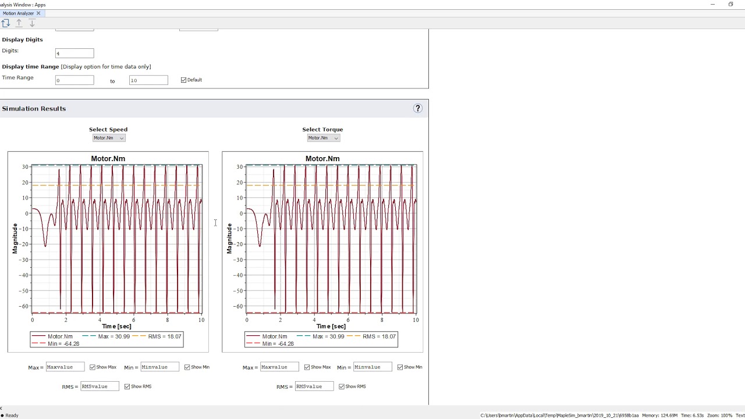Click Max = 30.99 in right legend
745x419 pixels.
click(328, 336)
